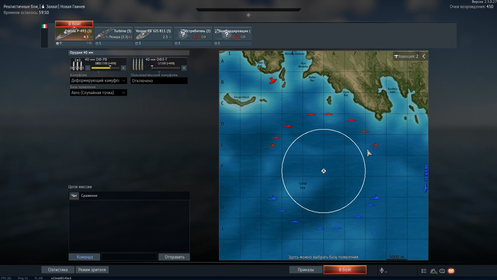Click the stacked blue aircraft markers on map
This screenshot has height=280, width=497.
(x=426, y=173)
